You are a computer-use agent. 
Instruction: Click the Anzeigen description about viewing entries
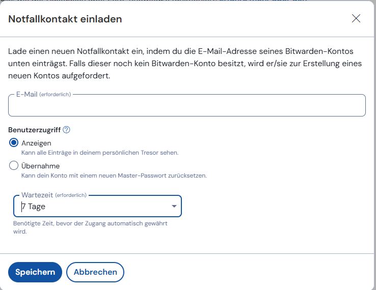pos(100,152)
